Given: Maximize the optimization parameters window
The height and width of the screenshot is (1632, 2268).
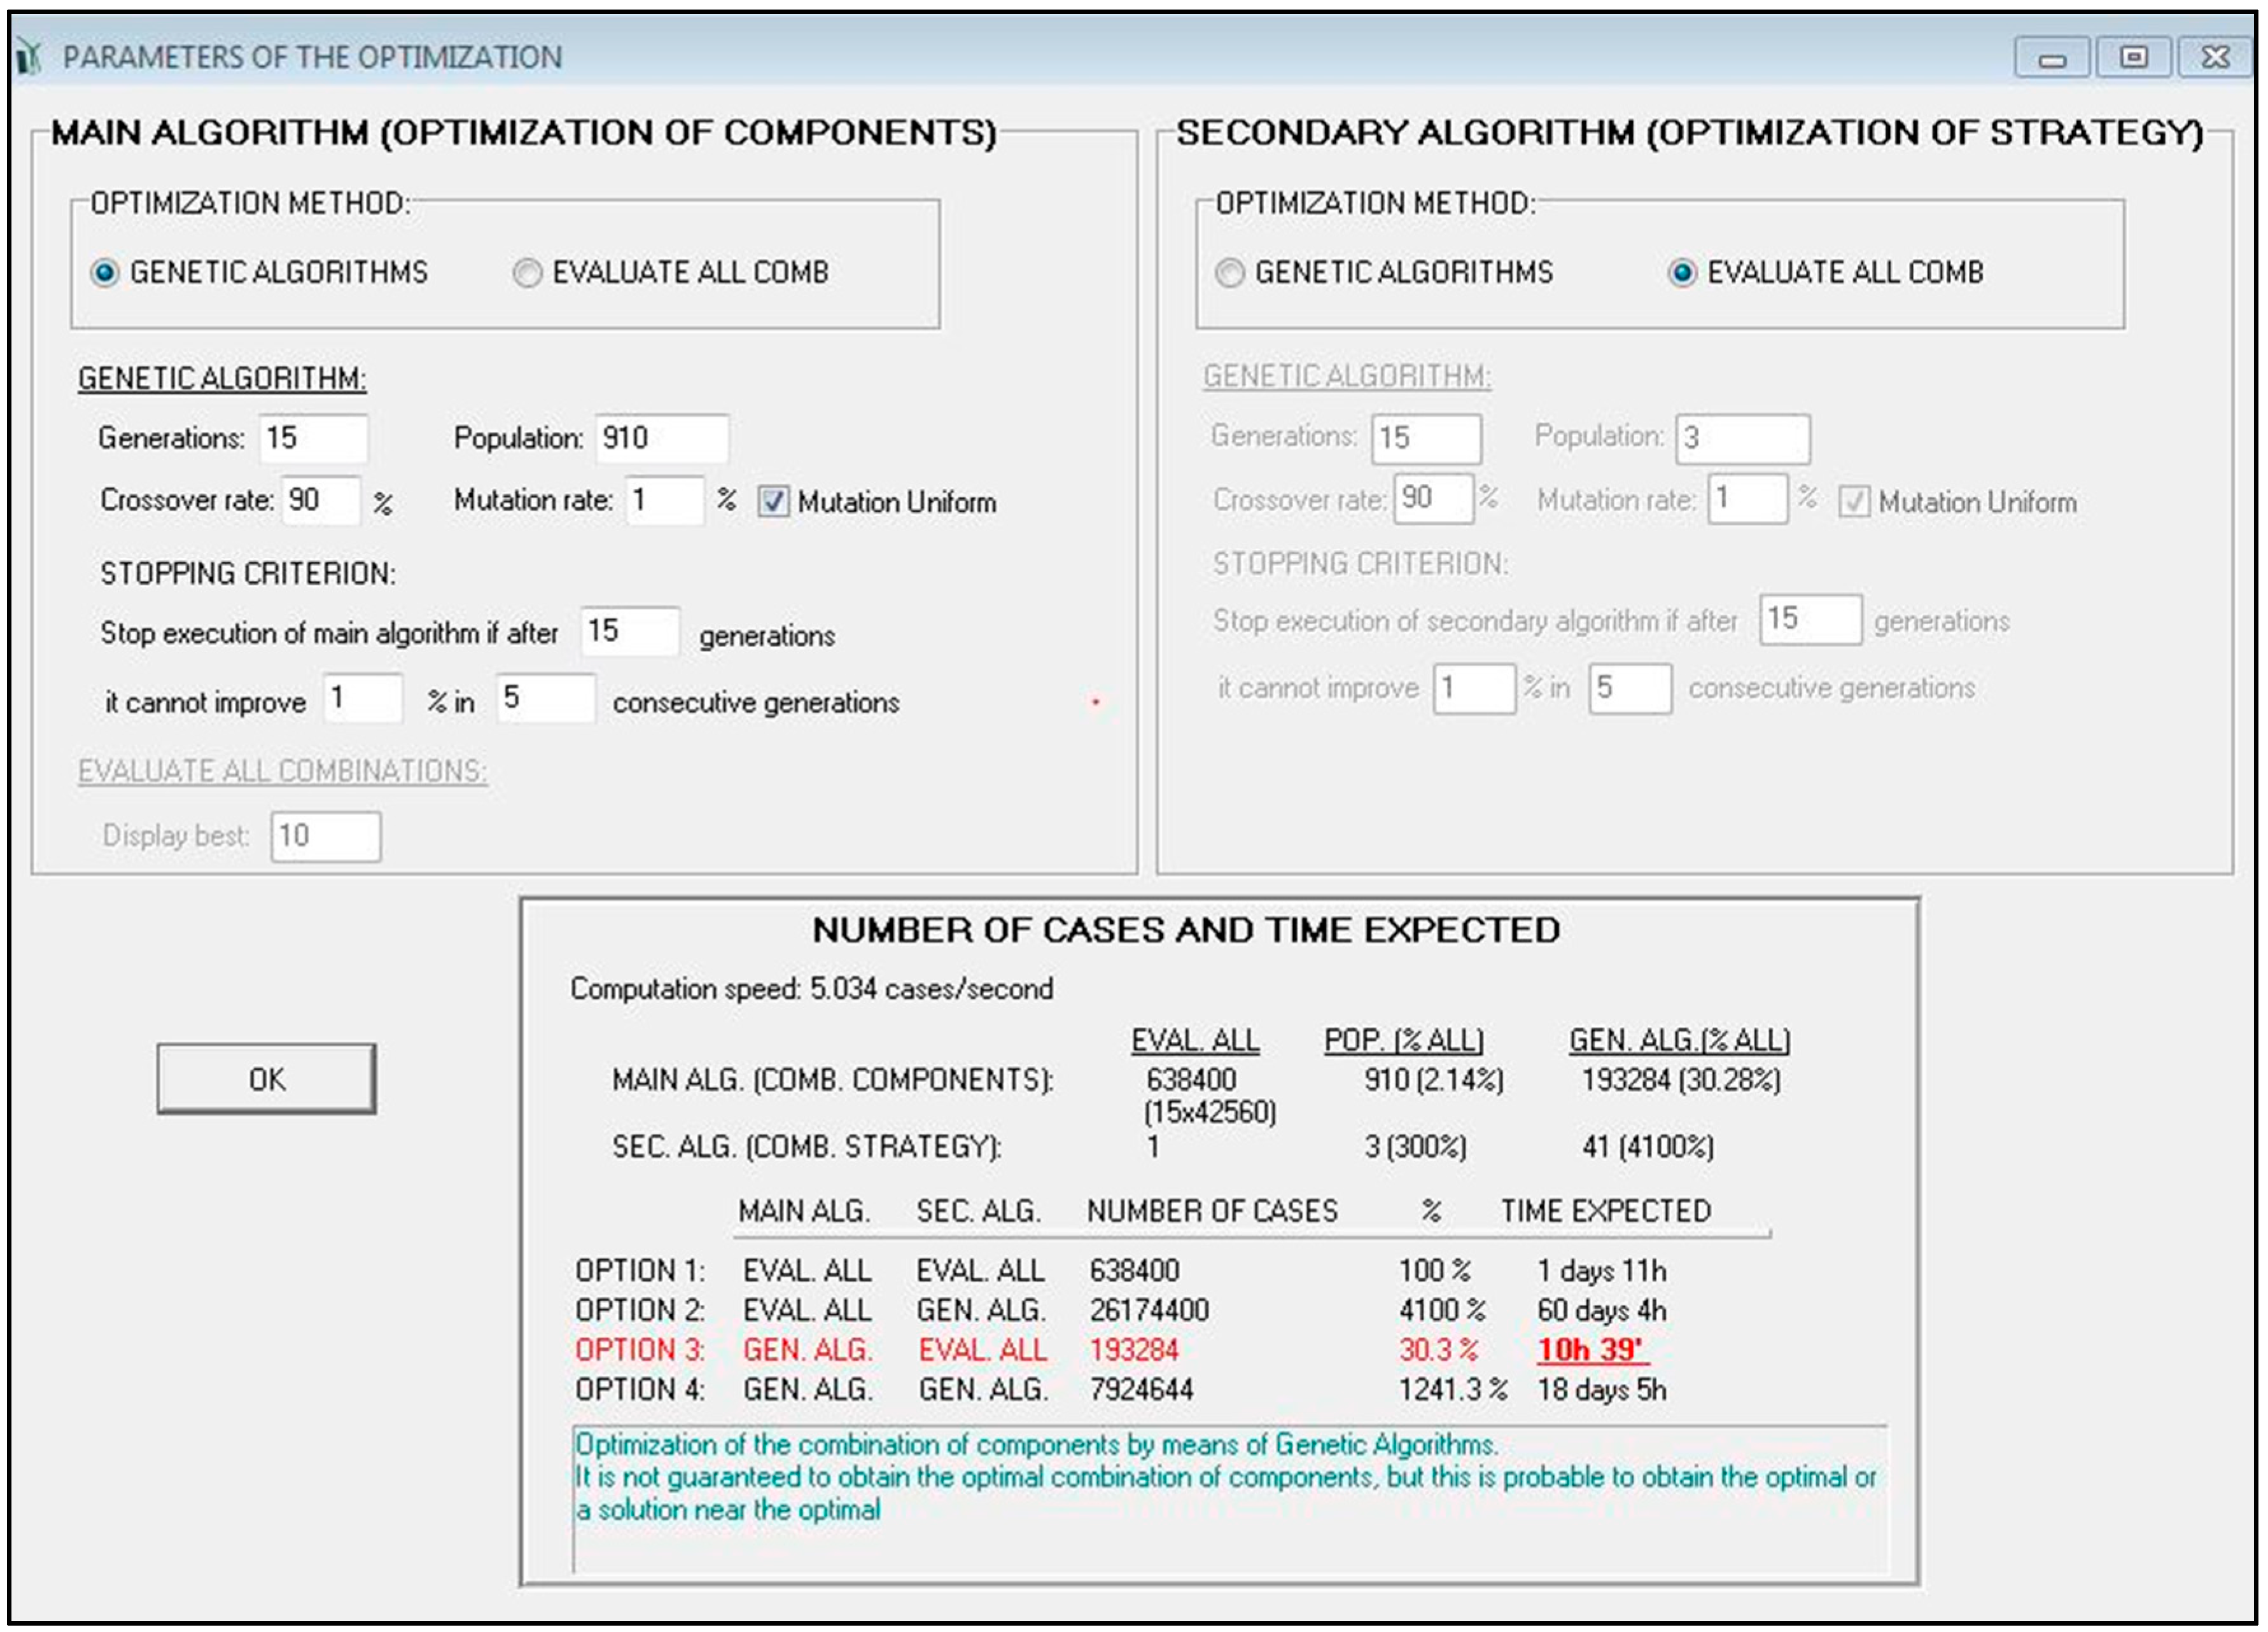Looking at the screenshot, I should tap(2133, 58).
